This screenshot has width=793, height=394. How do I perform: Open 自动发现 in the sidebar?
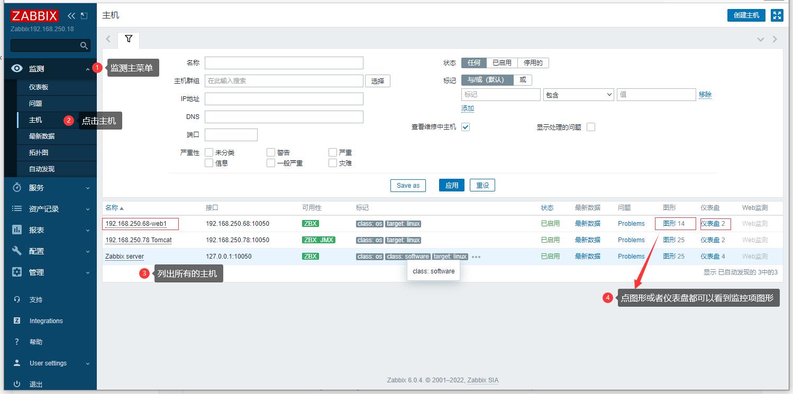[x=42, y=169]
